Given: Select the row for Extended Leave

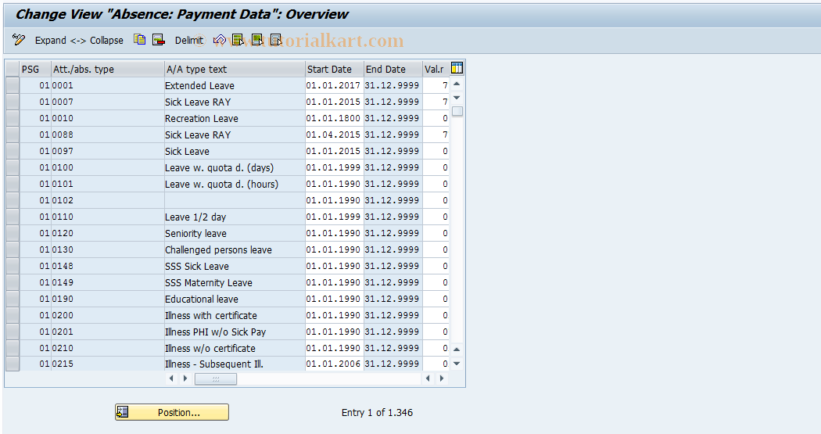Looking at the screenshot, I should pos(13,85).
